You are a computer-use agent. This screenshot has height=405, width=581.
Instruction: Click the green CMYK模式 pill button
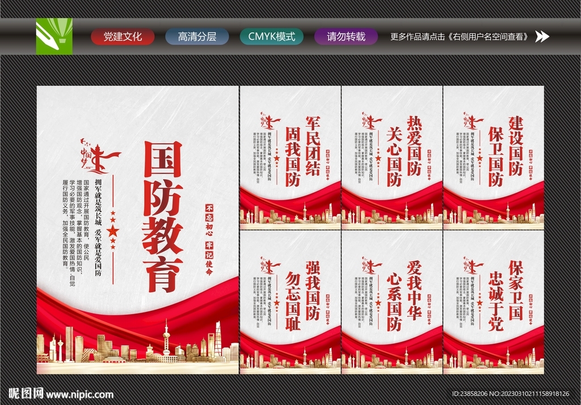(272, 37)
